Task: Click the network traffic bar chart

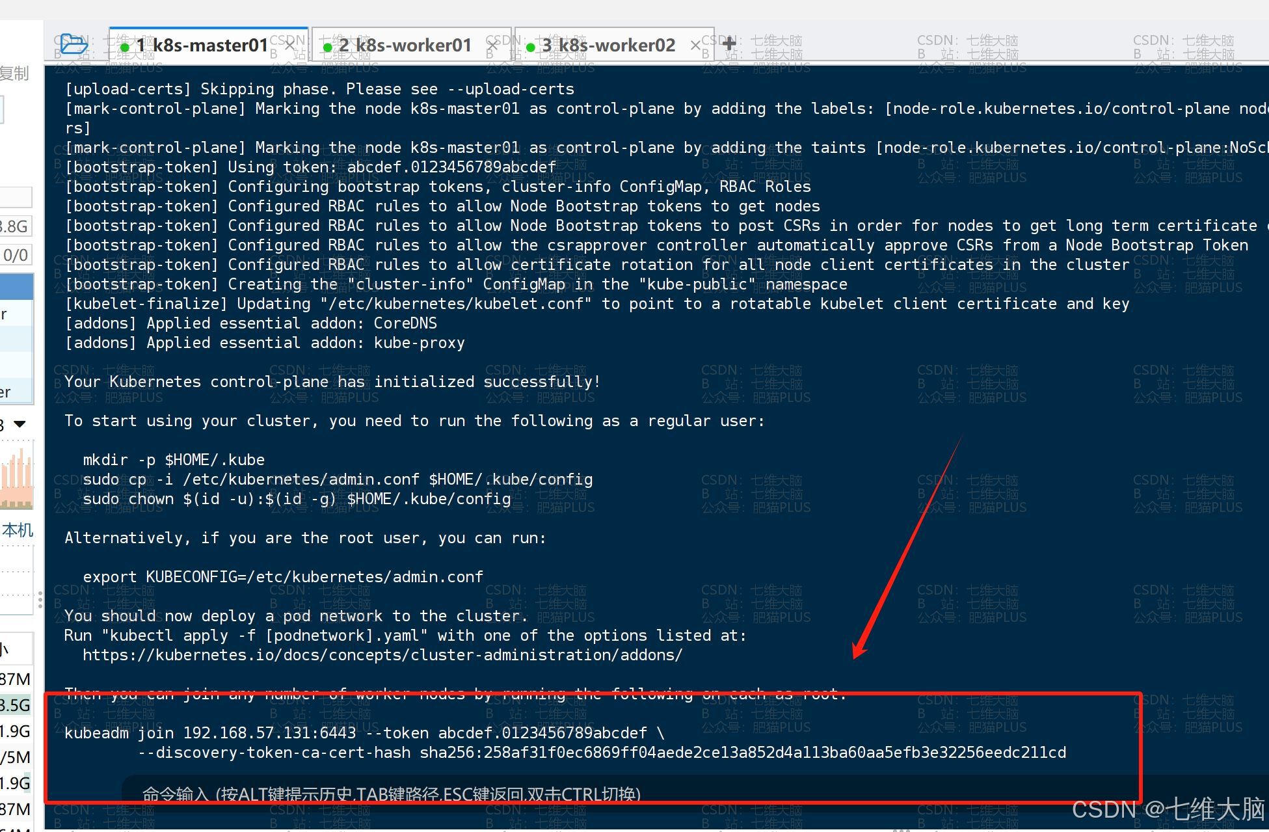Action: click(x=17, y=478)
